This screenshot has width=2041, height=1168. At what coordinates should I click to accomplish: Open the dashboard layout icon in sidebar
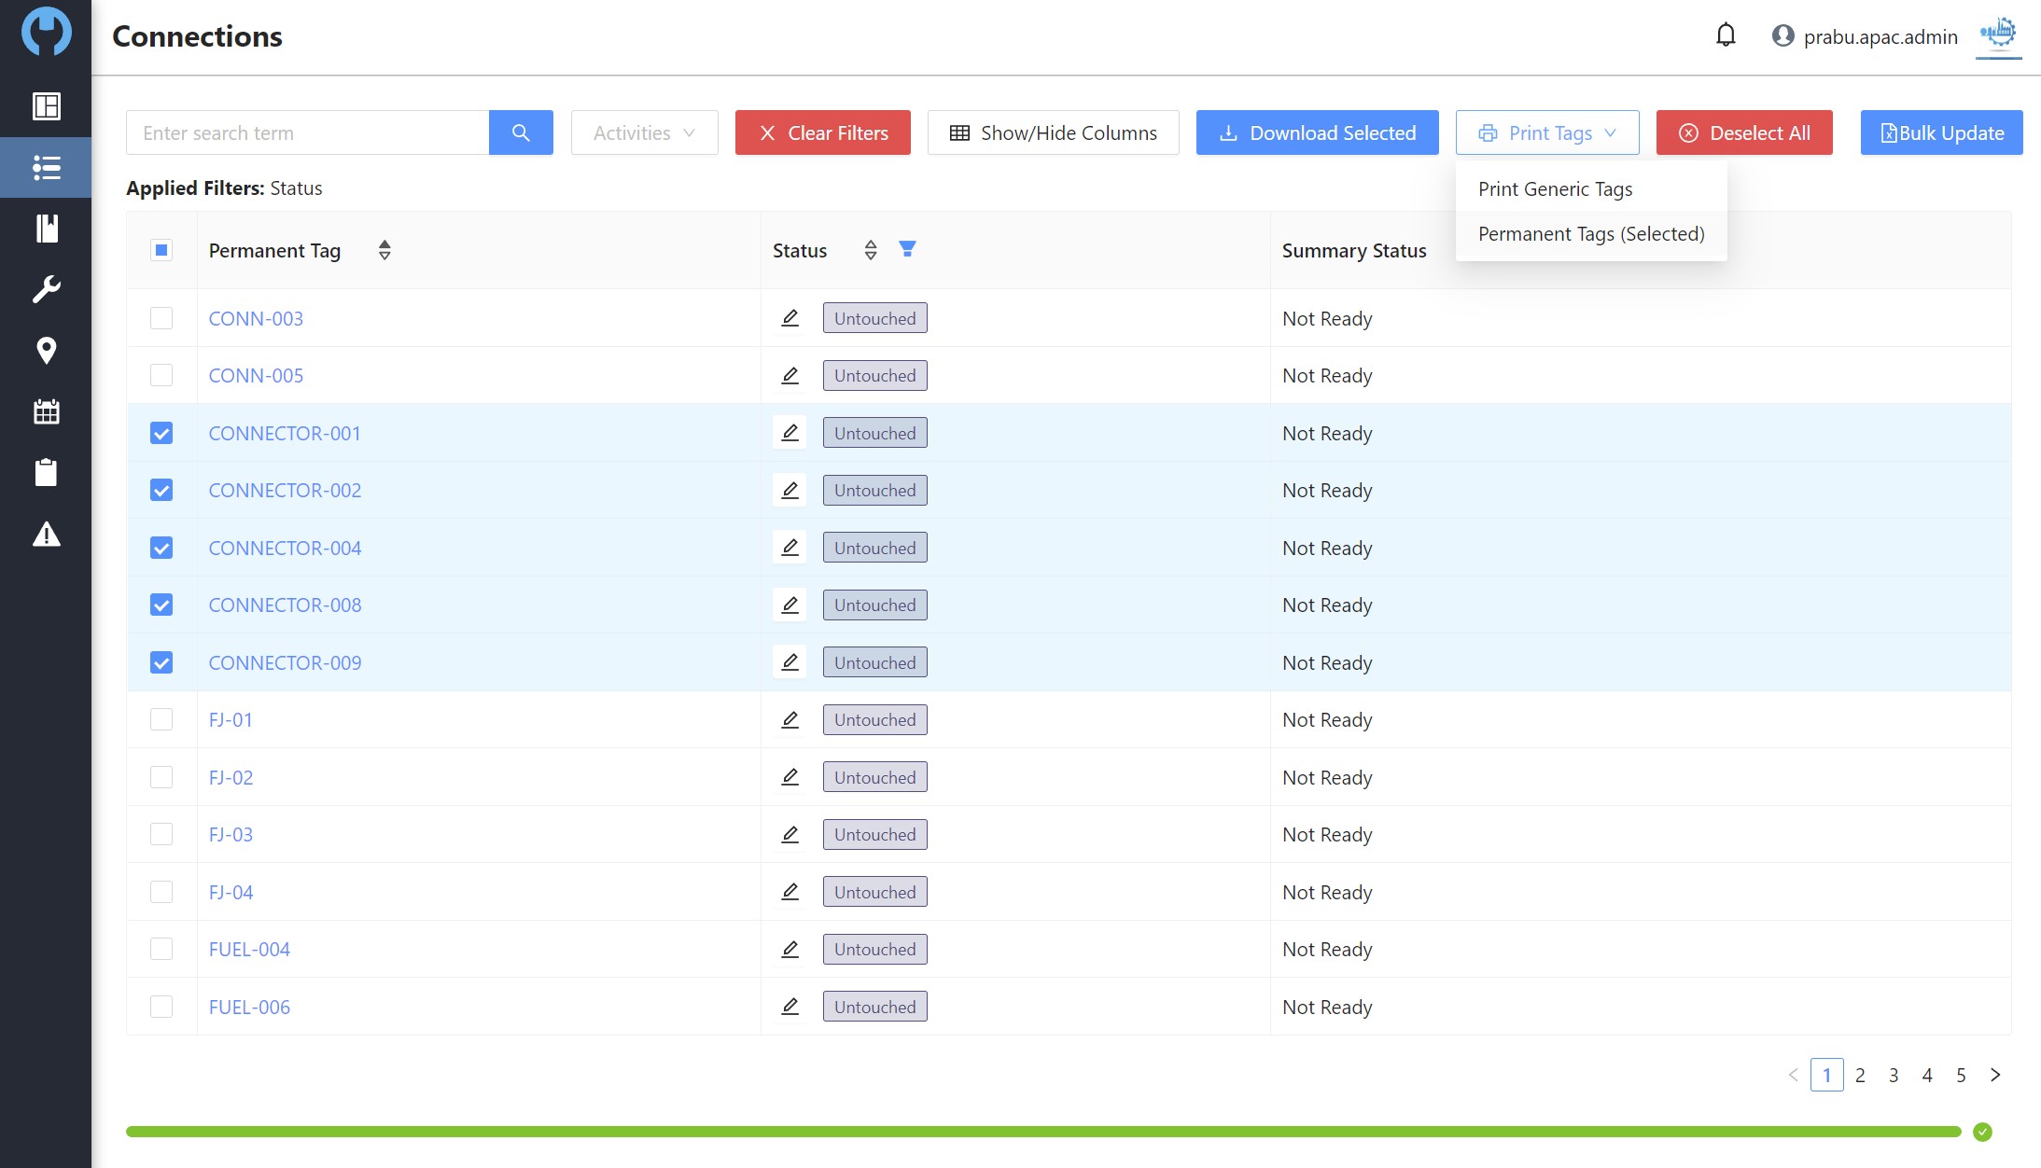click(46, 106)
